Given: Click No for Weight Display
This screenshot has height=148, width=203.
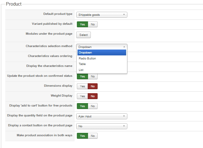Looking at the screenshot, I should point(93,96).
